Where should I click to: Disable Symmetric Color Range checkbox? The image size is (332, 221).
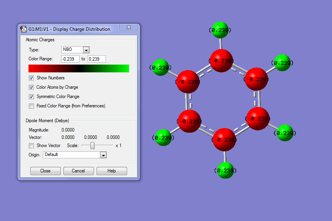[x=31, y=96]
